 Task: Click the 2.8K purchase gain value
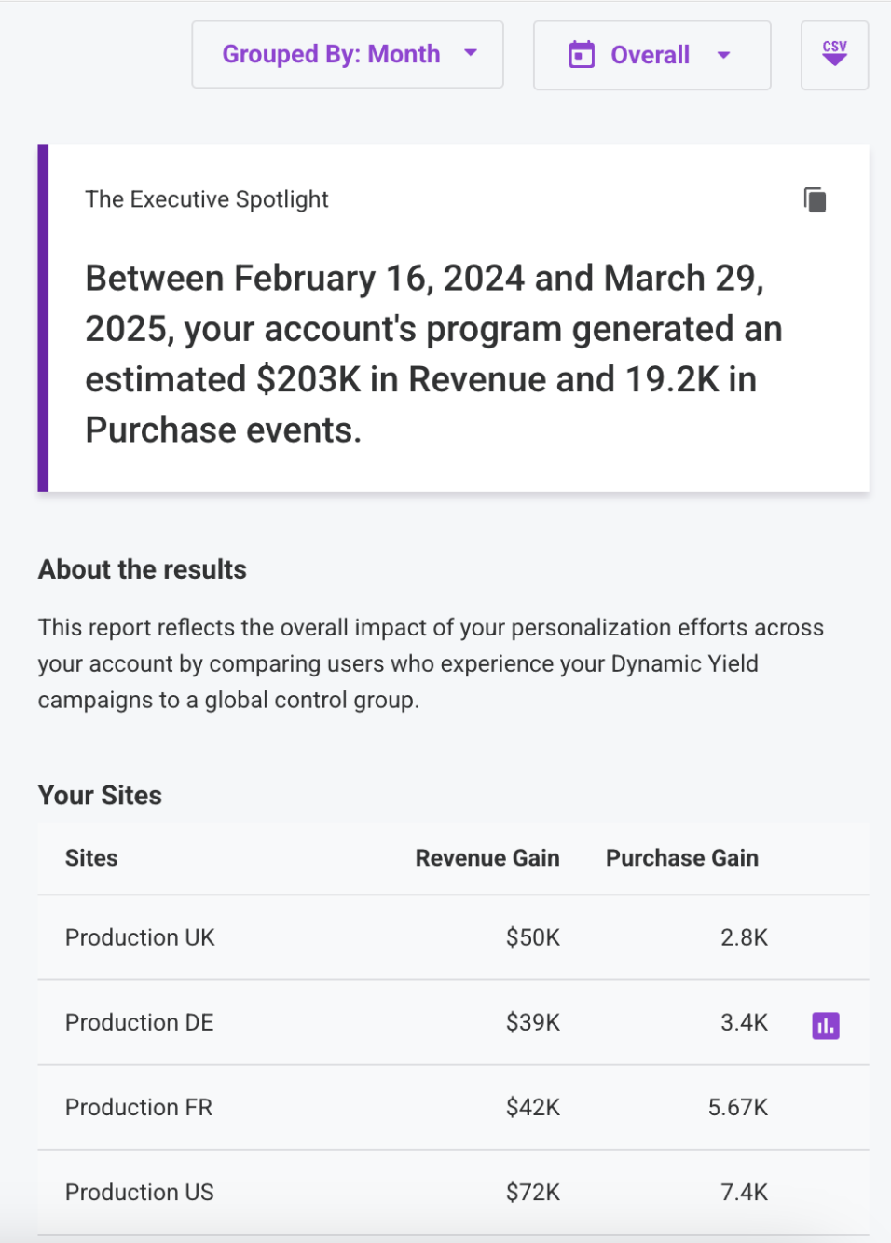745,937
